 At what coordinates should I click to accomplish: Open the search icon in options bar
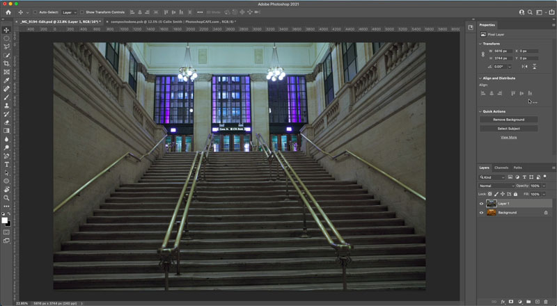(x=530, y=12)
